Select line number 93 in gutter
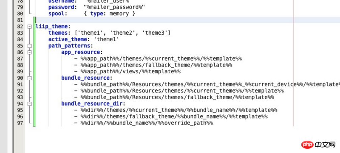The image size is (340, 153). pos(20,97)
